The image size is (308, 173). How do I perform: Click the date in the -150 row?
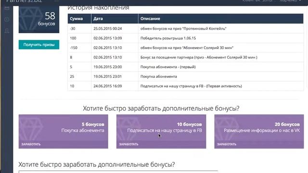(108, 48)
